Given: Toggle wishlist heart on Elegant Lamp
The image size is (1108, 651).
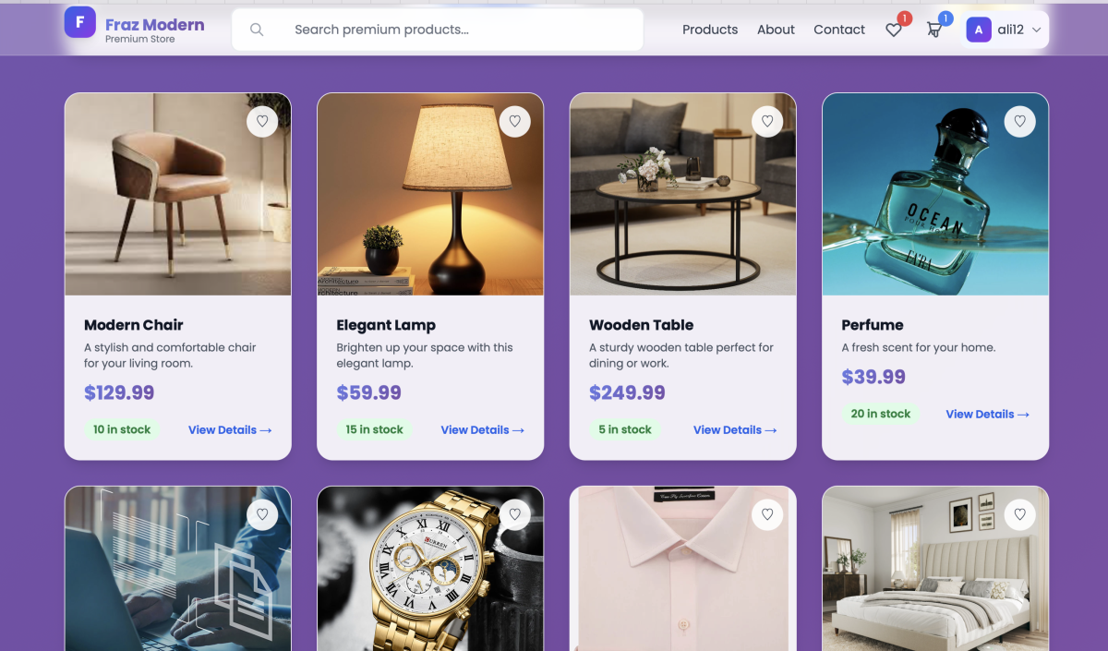Looking at the screenshot, I should 515,121.
